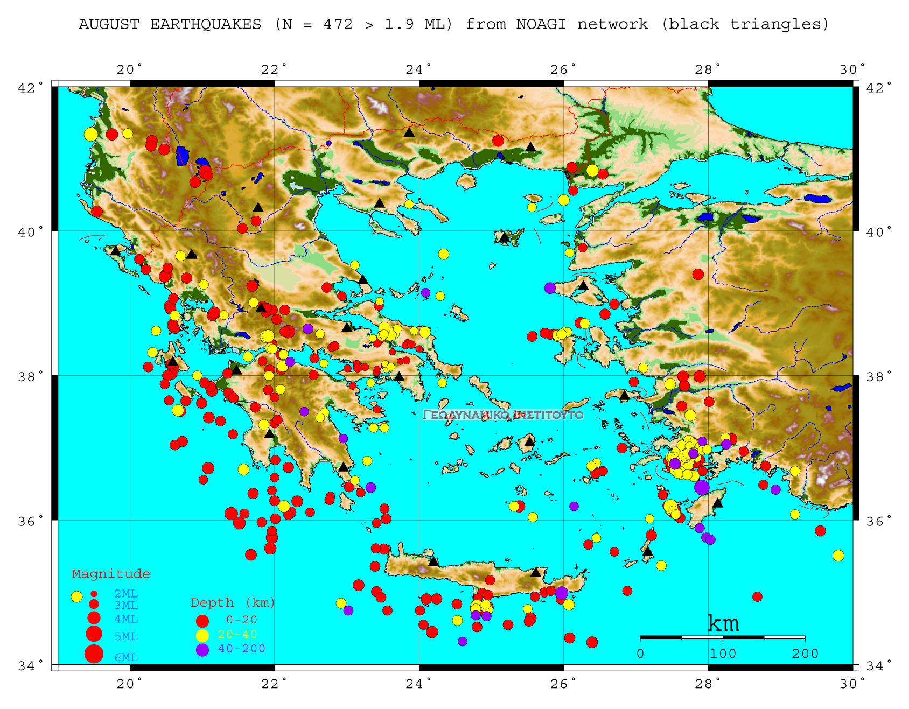This screenshot has height=709, width=909.
Task: Click the large purple earthquake circle north of Rhodes
Action: 702,488
